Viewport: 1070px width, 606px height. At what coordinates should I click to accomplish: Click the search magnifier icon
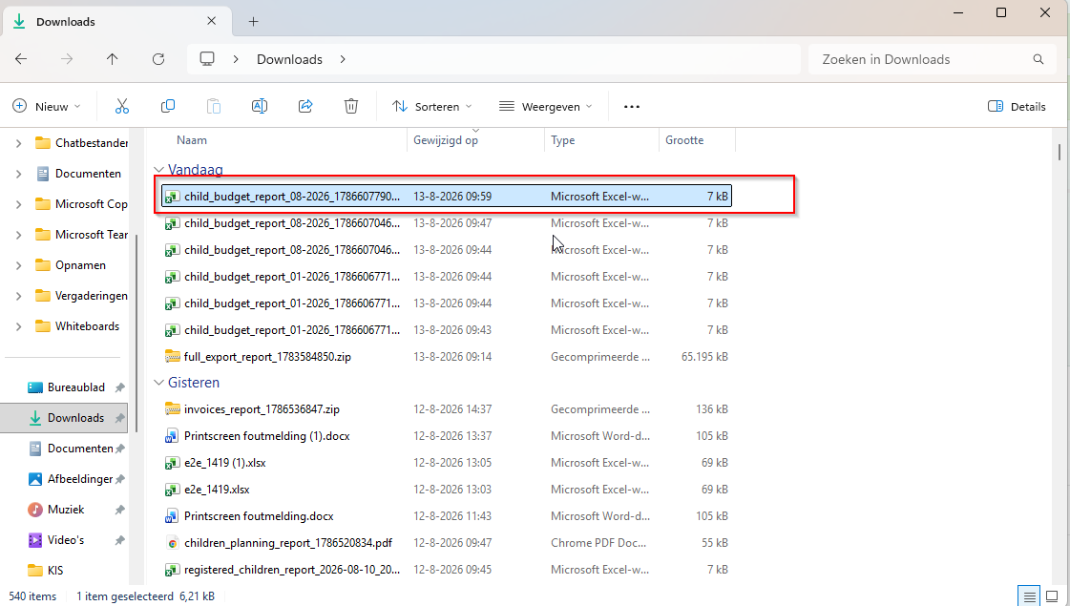1038,59
